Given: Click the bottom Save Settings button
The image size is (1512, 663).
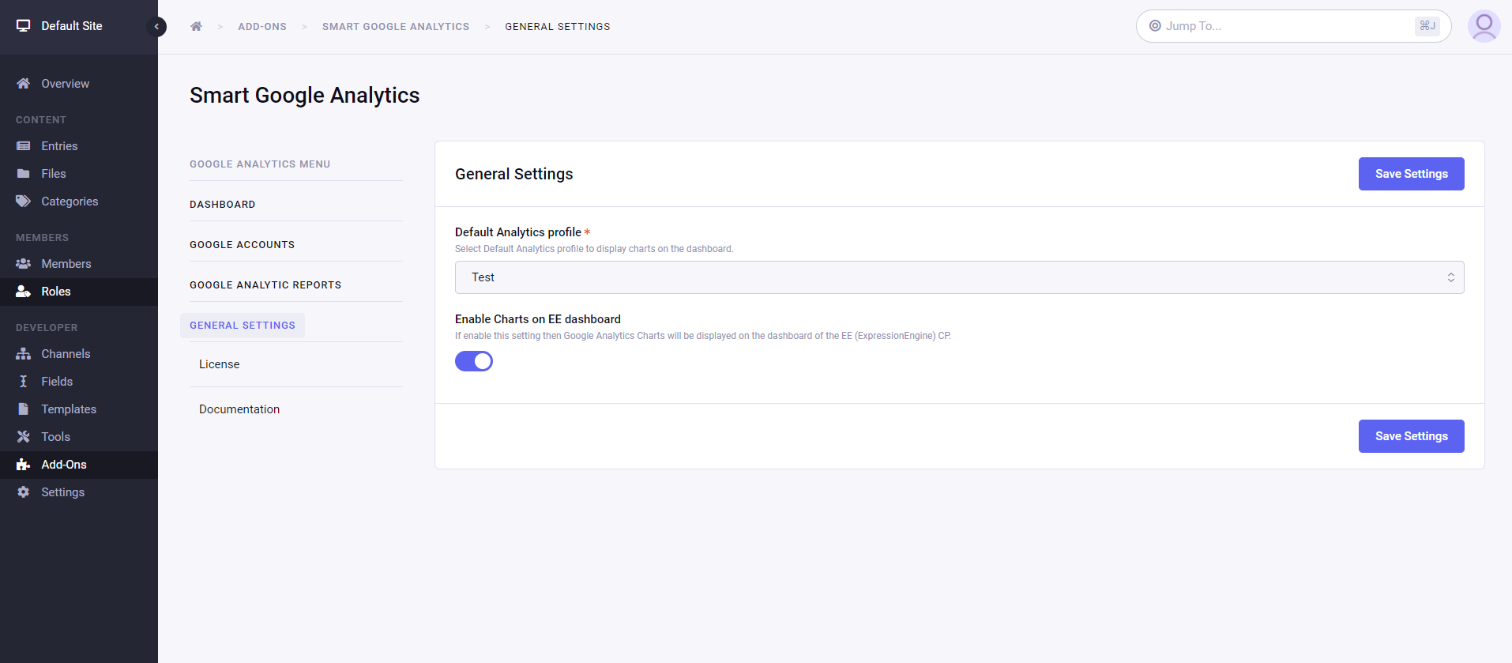Looking at the screenshot, I should coord(1411,436).
